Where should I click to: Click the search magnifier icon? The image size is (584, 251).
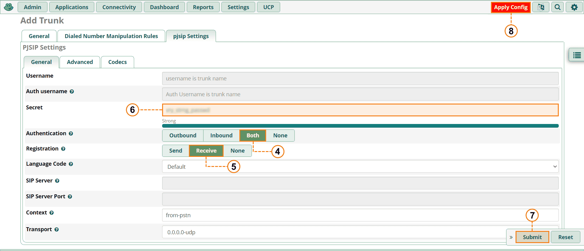(x=558, y=7)
